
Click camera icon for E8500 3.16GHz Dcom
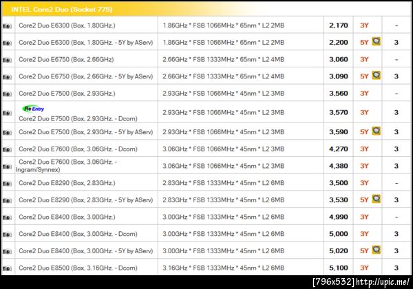click(x=7, y=268)
